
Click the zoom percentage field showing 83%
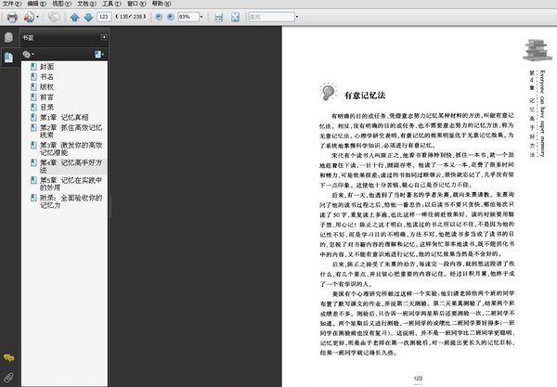(x=188, y=17)
